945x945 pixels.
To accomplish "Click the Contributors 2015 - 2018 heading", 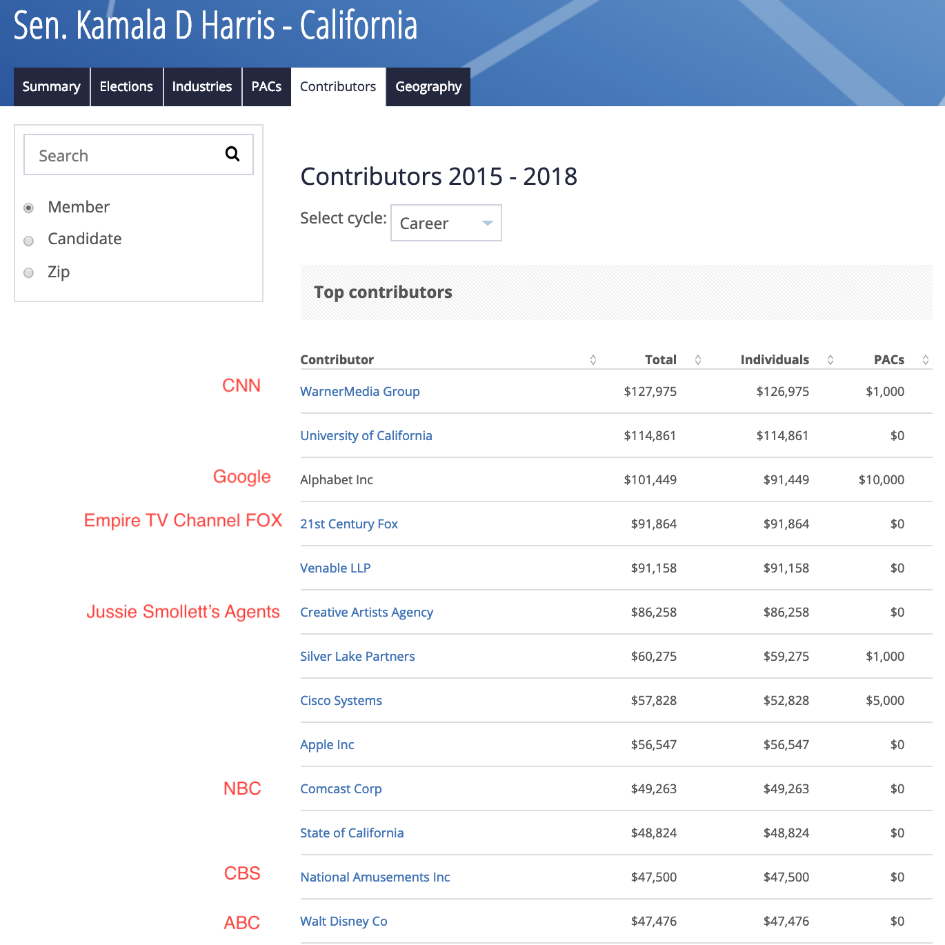I will pyautogui.click(x=439, y=177).
